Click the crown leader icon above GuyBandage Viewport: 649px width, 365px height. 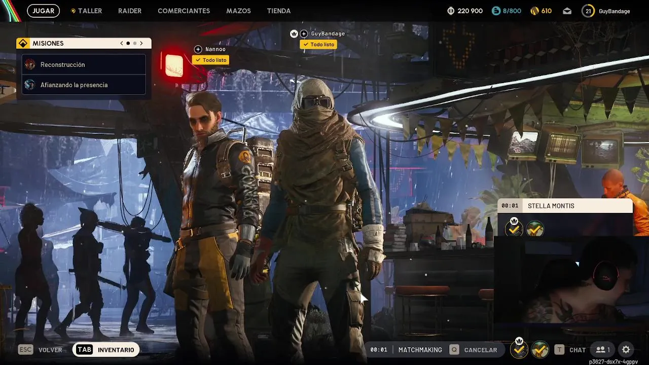point(294,33)
